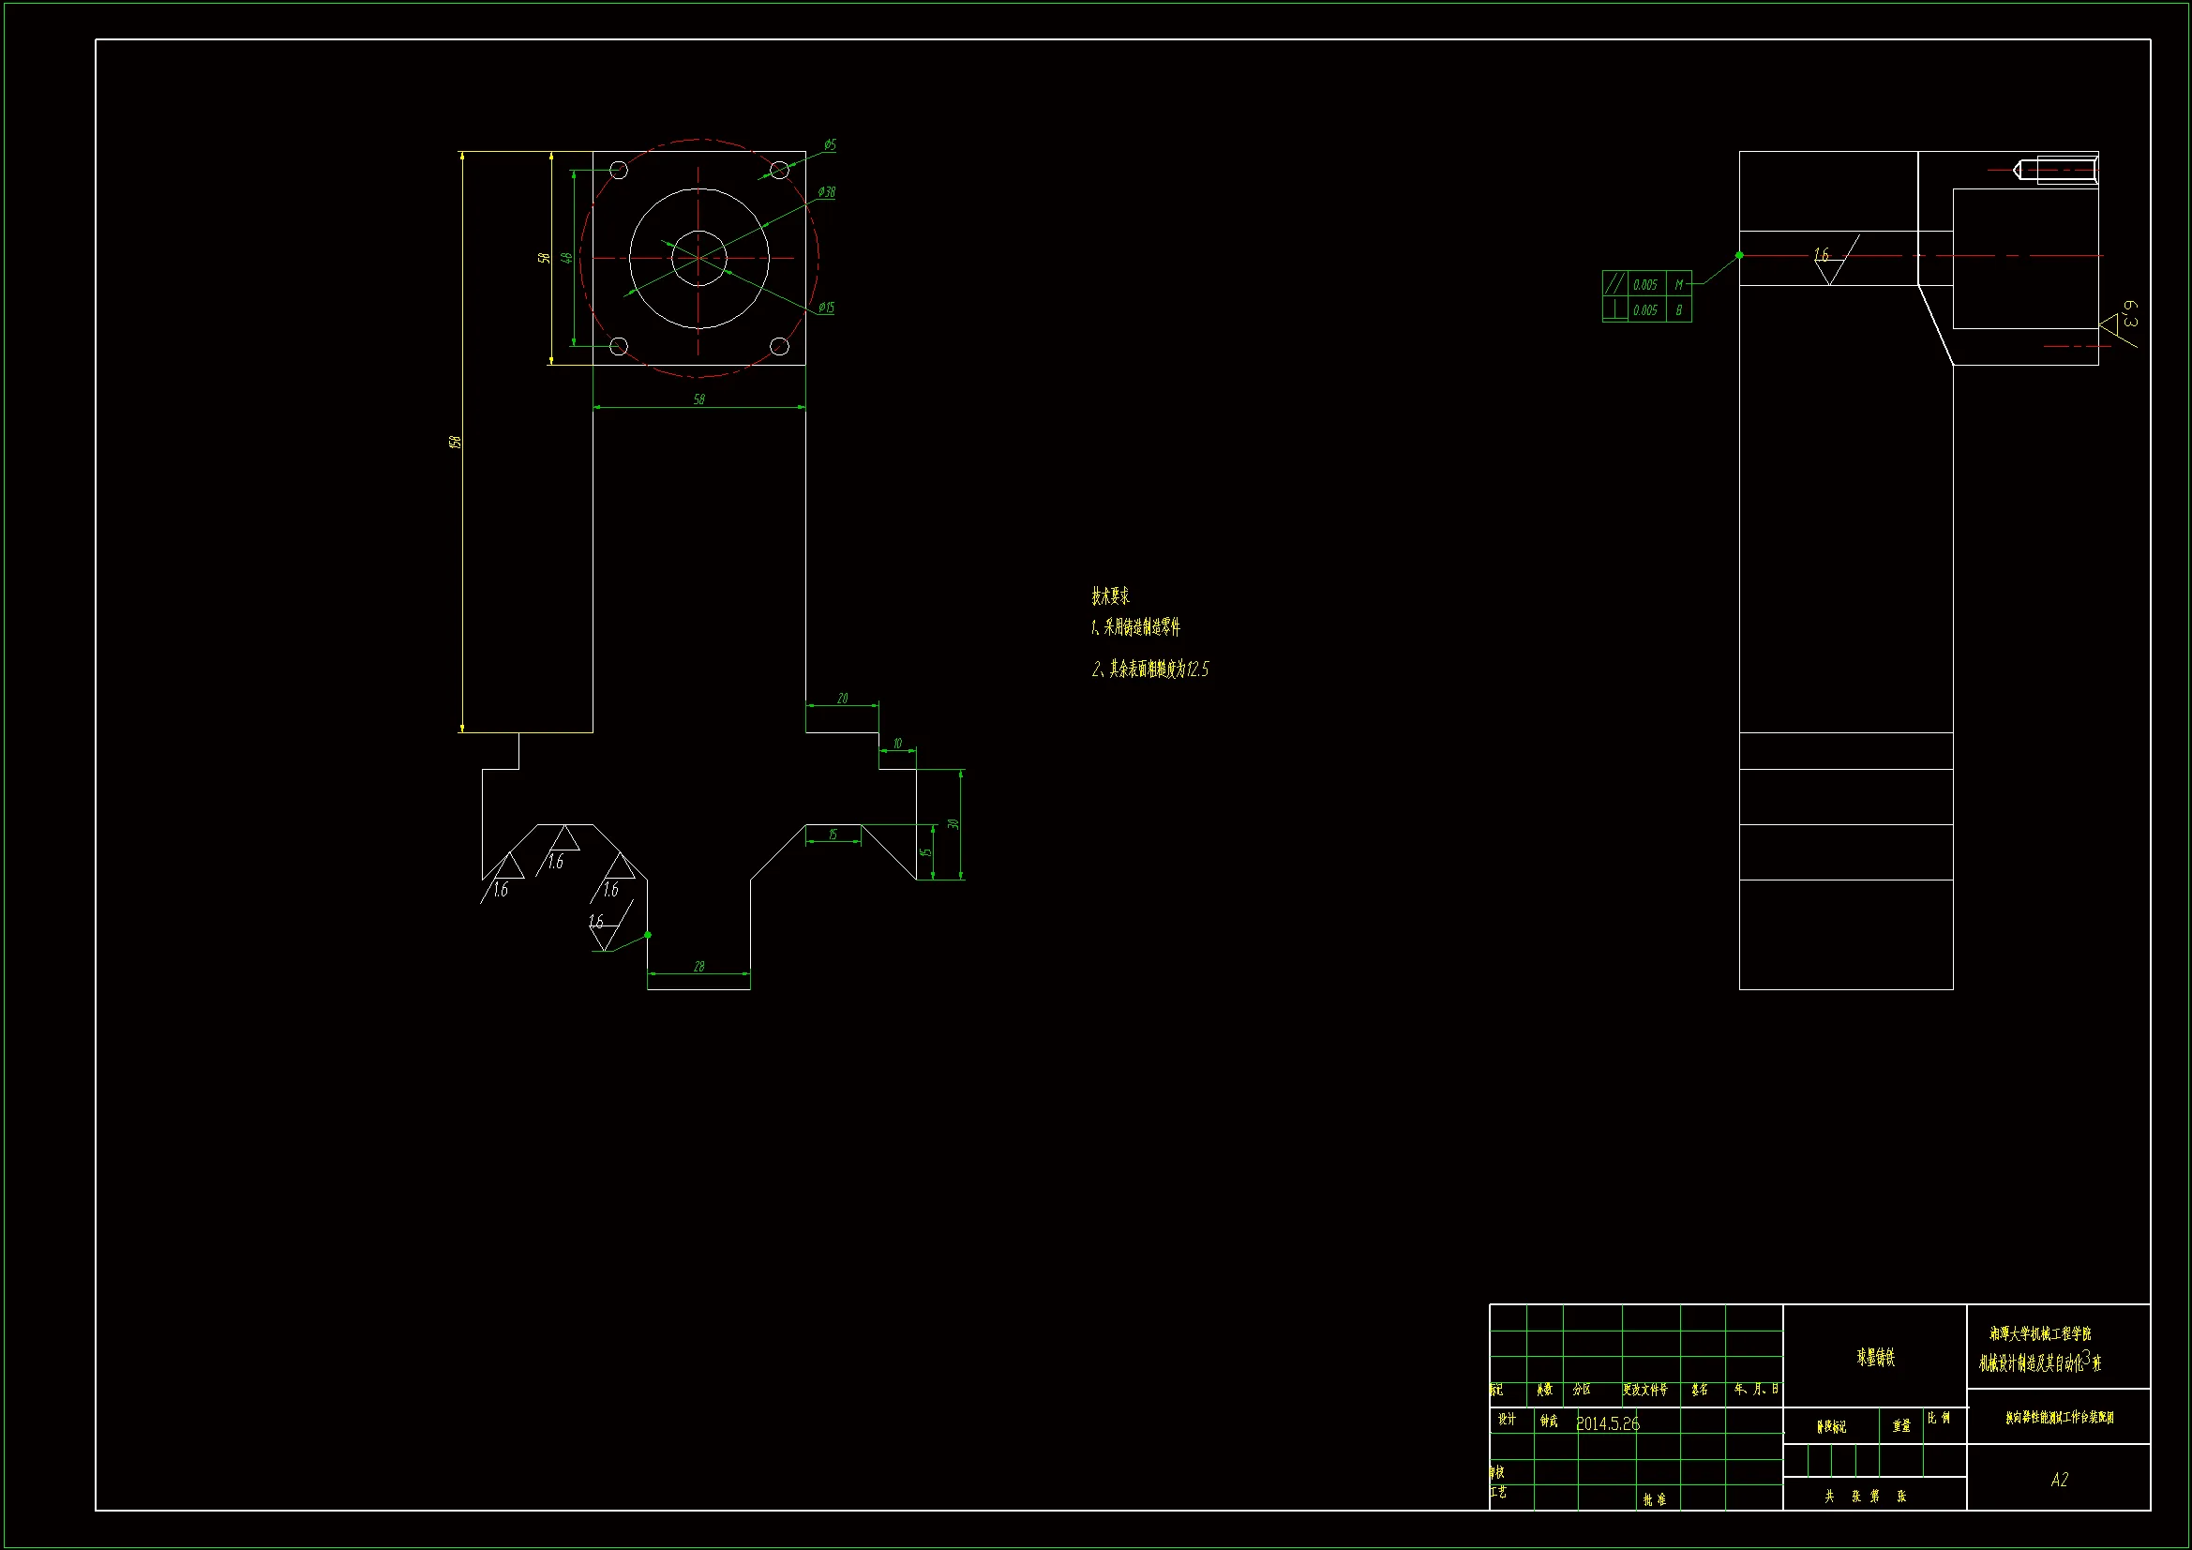Click the Ø5 diameter dimension label
Viewport: 2192px width, 1550px height.
click(x=830, y=145)
